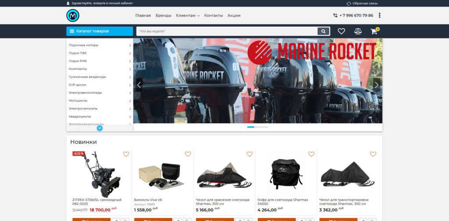Expand Лодочные моторы category arrow

click(130, 45)
